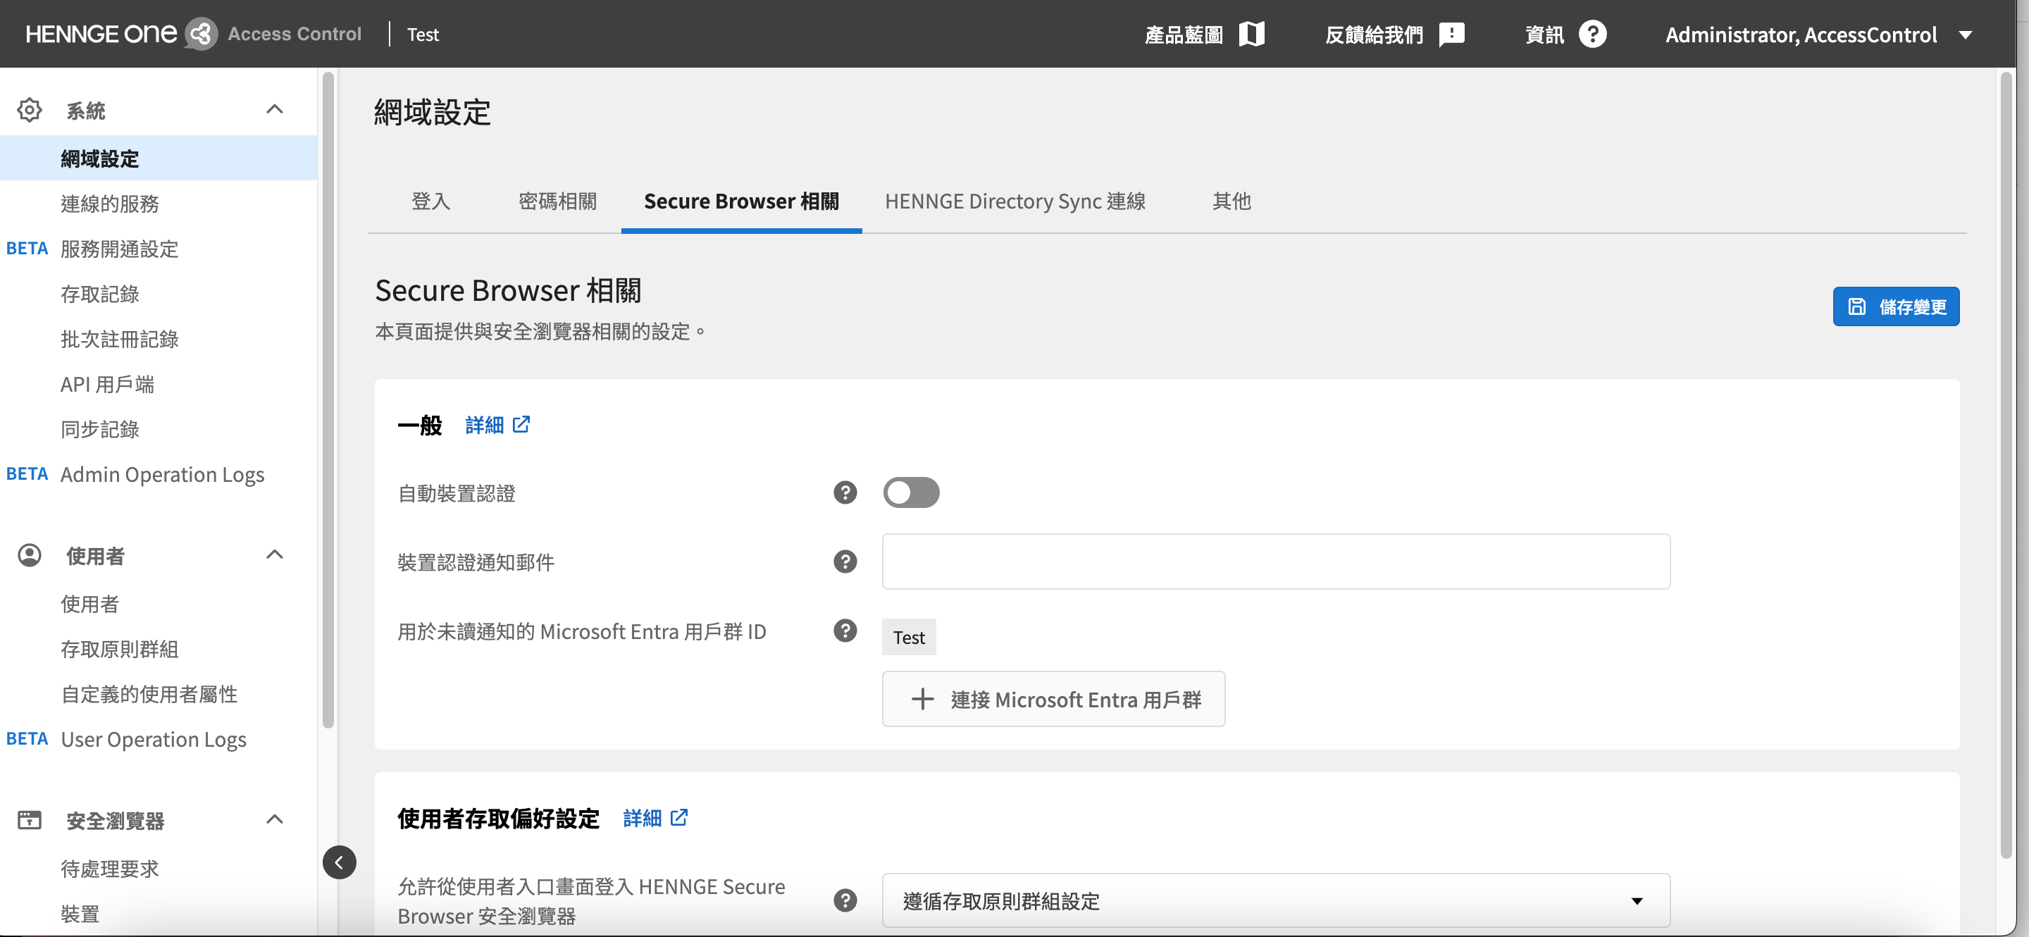
Task: Open the Administrator, AccessControl account dropdown
Action: (1818, 35)
